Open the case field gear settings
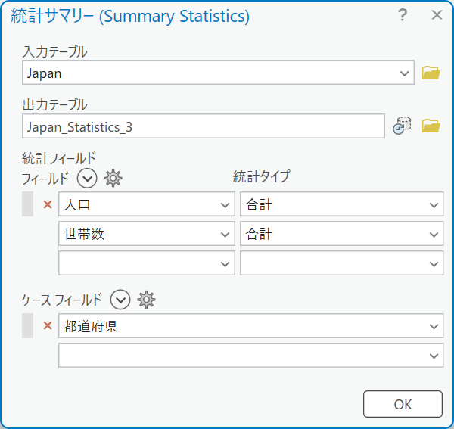 tap(146, 300)
